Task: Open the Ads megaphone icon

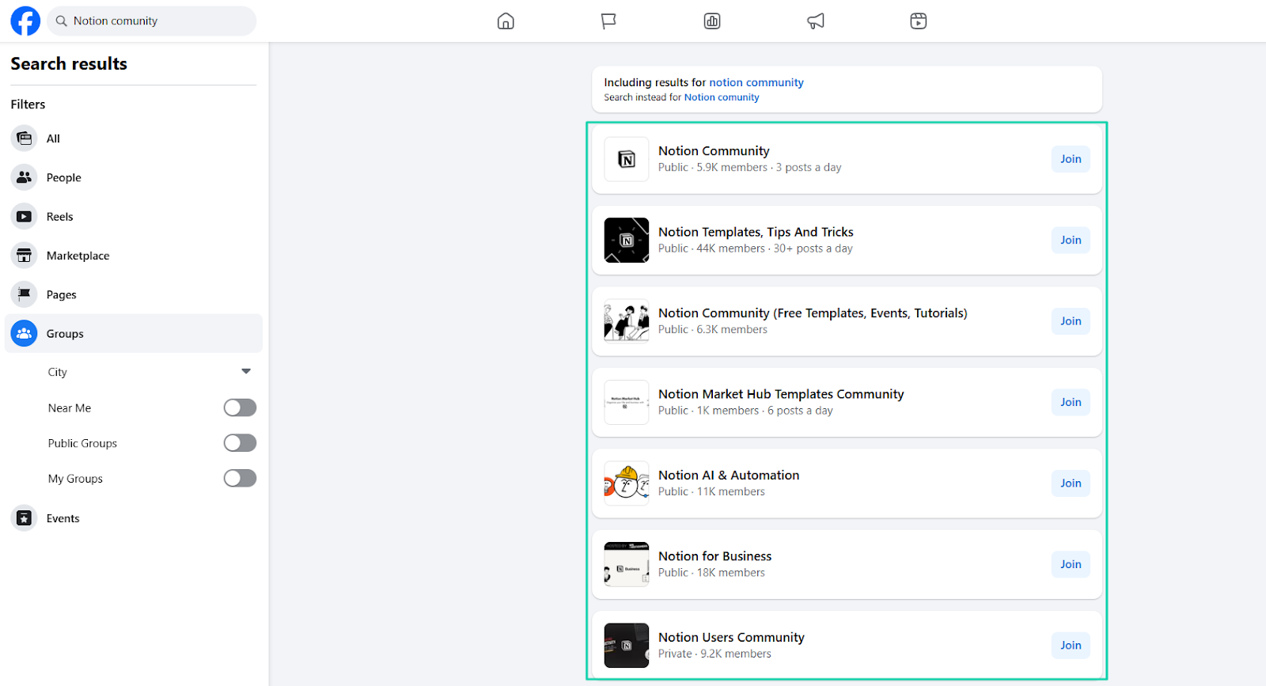Action: click(x=816, y=21)
